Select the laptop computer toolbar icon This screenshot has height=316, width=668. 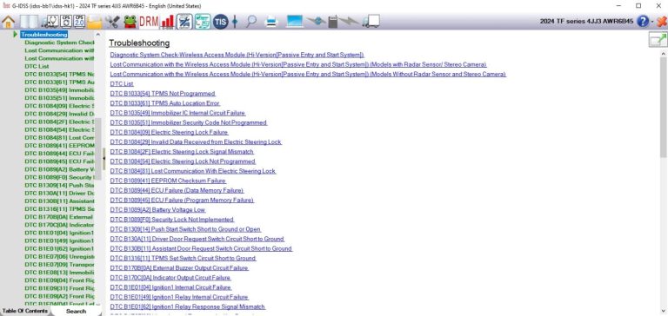pyautogui.click(x=294, y=21)
